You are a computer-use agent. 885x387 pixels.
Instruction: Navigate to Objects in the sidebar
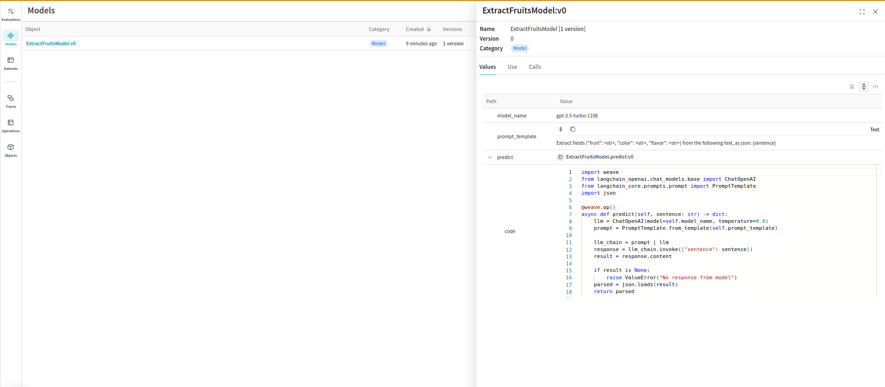[11, 150]
